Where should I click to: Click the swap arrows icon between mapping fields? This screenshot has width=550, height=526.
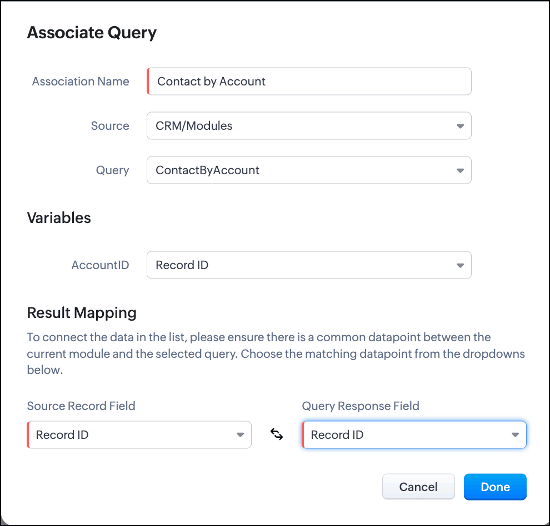277,434
